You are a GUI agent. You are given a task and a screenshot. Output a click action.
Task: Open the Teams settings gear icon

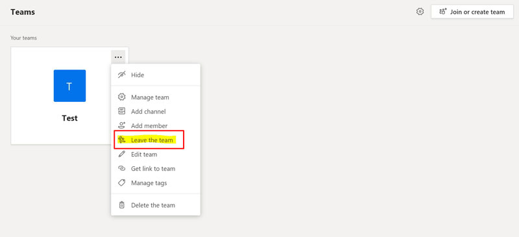pos(420,12)
